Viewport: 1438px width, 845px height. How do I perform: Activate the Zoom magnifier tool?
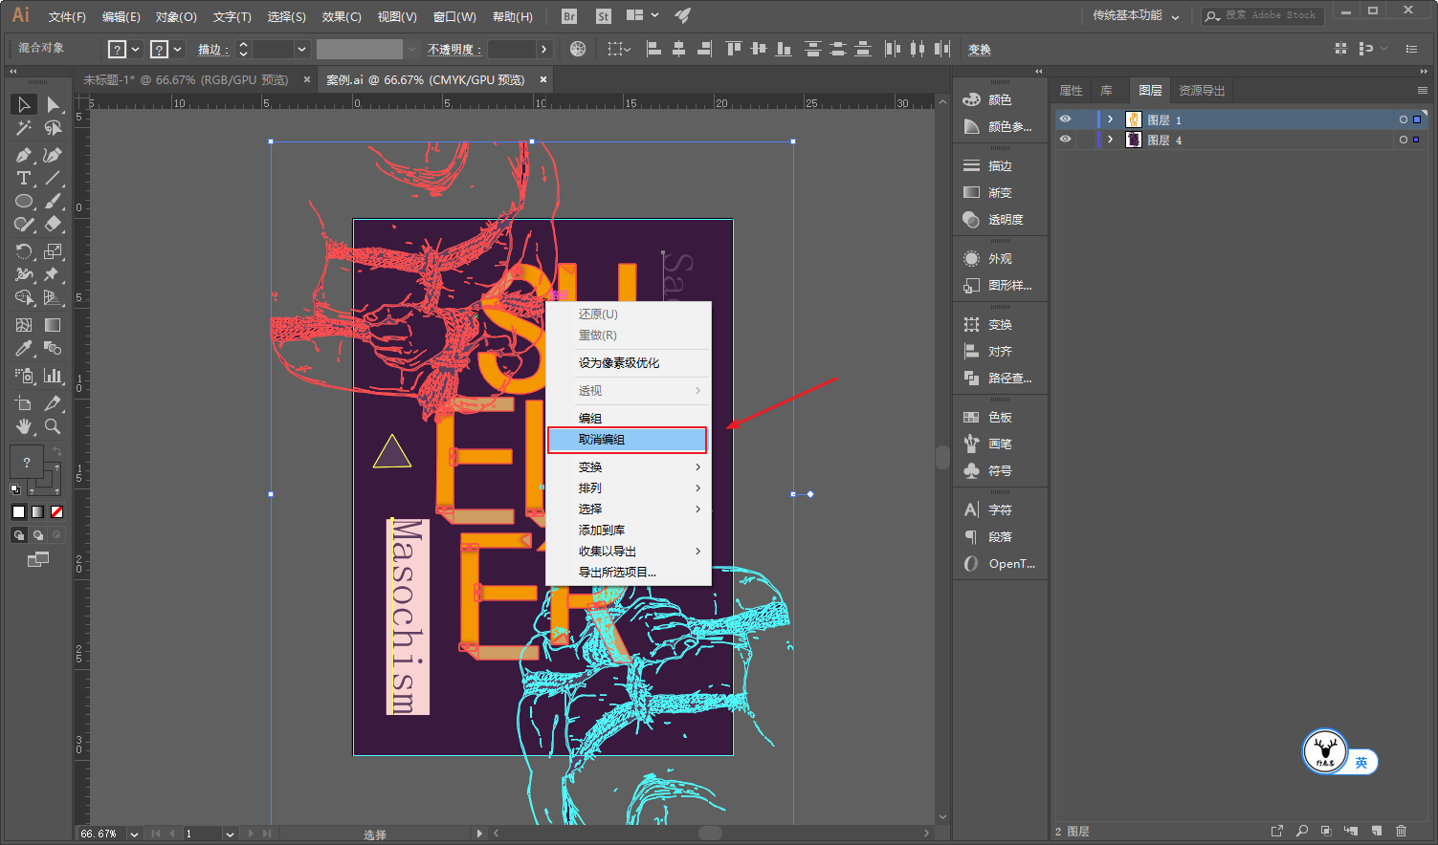tap(54, 426)
